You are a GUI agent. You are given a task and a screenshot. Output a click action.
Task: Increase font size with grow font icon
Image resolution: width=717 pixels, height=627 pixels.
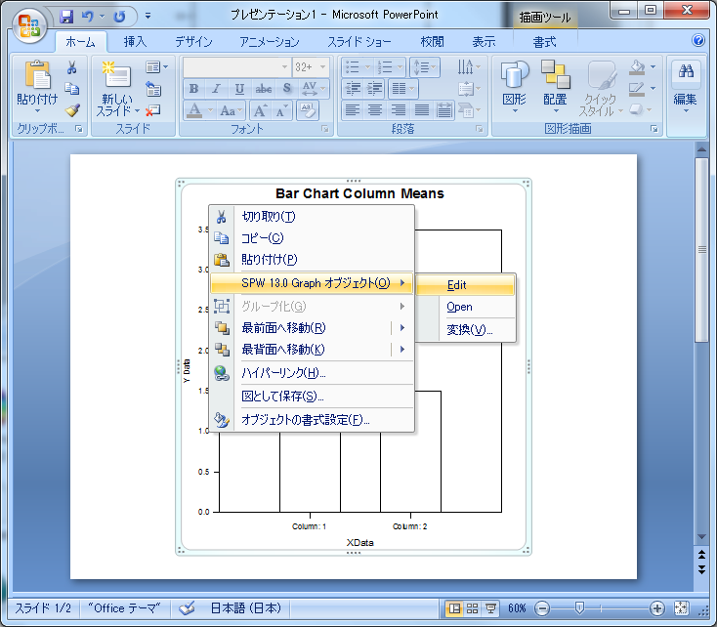coord(260,110)
